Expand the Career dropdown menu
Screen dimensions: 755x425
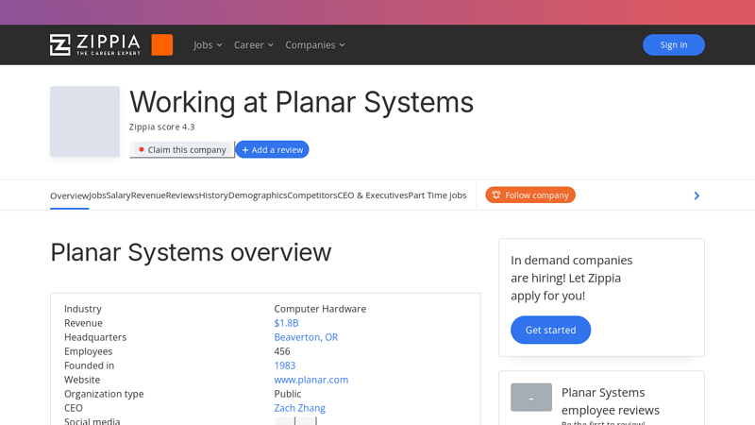coord(254,44)
